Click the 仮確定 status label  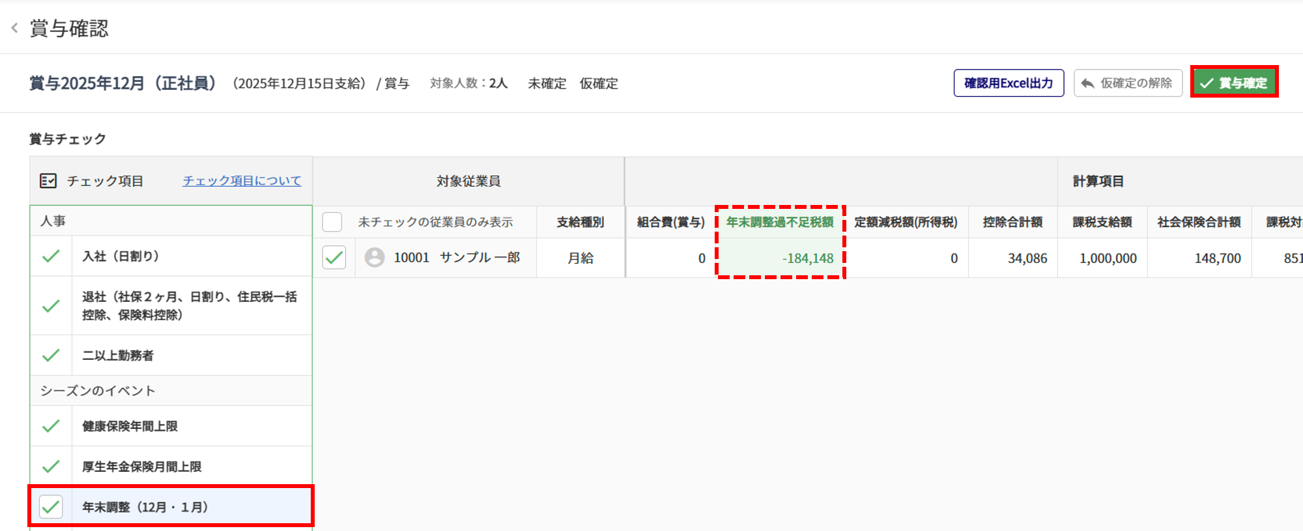599,83
